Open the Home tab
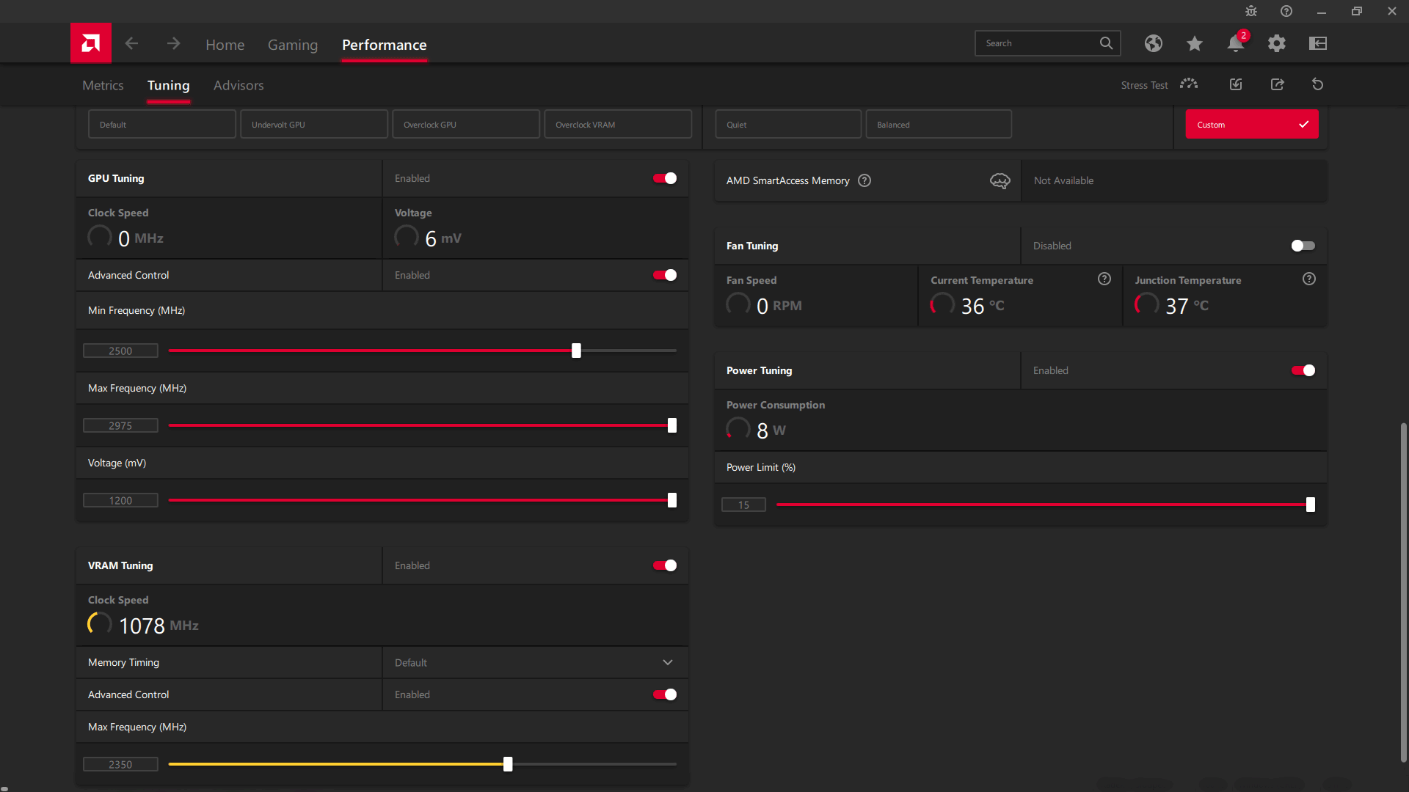The width and height of the screenshot is (1409, 792). (x=225, y=45)
